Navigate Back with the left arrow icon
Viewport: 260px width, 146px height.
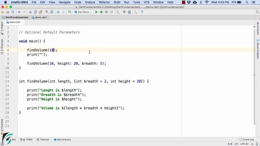point(58,12)
